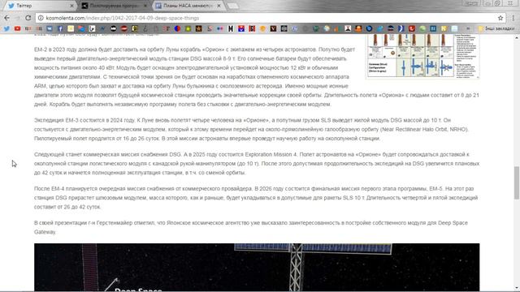This screenshot has height=292, width=520.
Task: Open the Flickr dots bookmark icon
Action: coord(220,29)
